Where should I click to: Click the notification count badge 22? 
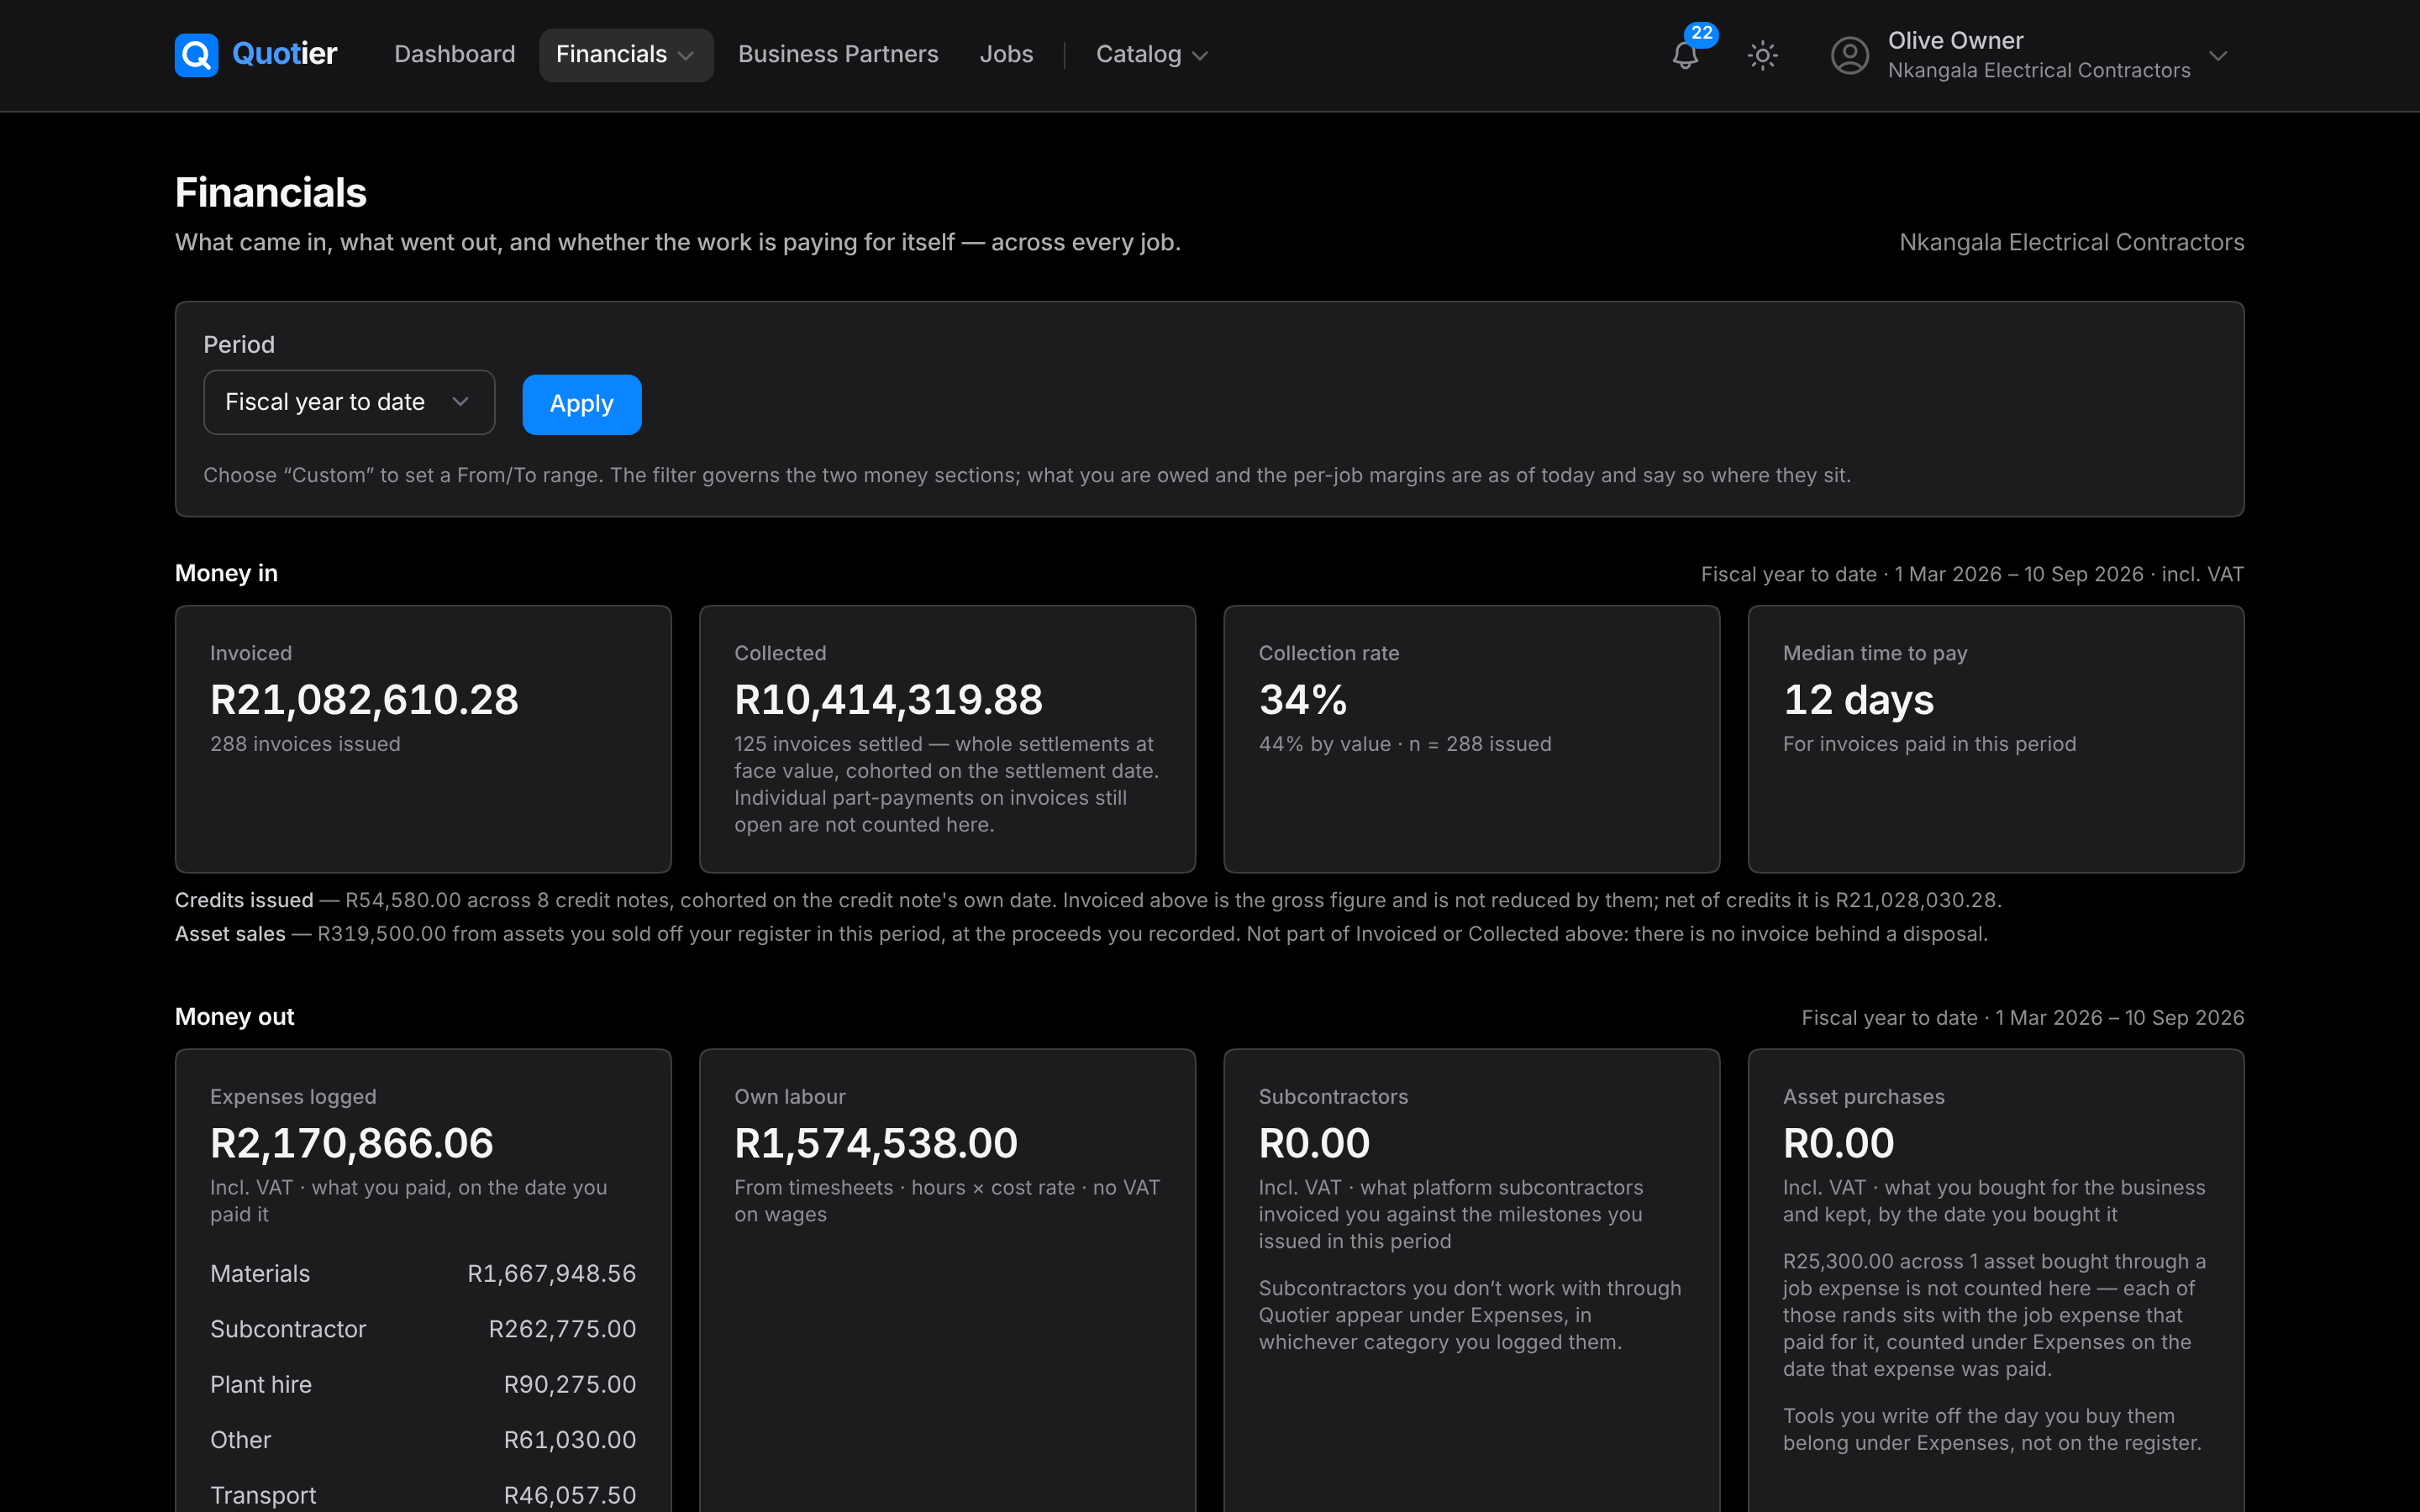[1701, 33]
